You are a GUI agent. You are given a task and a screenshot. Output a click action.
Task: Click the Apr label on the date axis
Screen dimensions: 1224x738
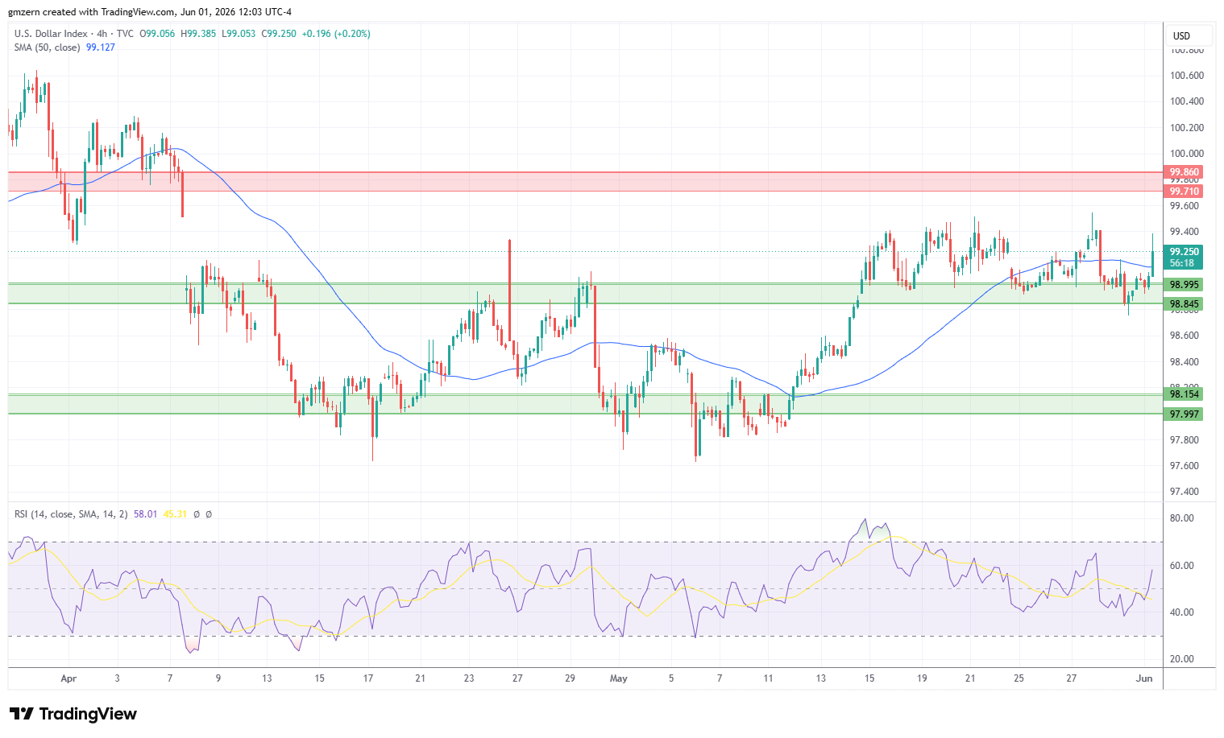[x=68, y=678]
